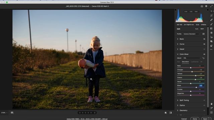Select the Graduated Filter tool
This screenshot has height=120, width=214.
coord(211,28)
